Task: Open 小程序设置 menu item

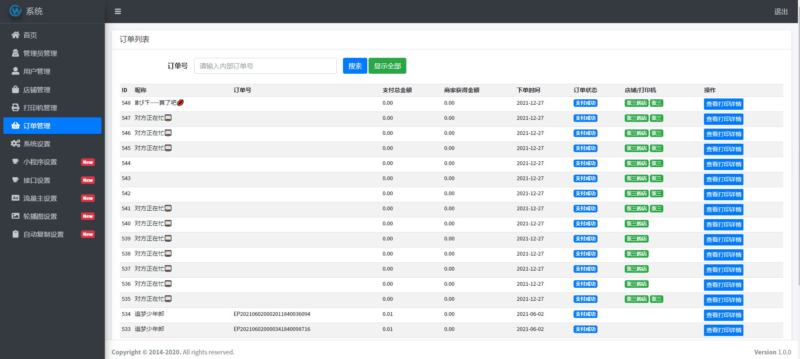Action: [x=40, y=162]
